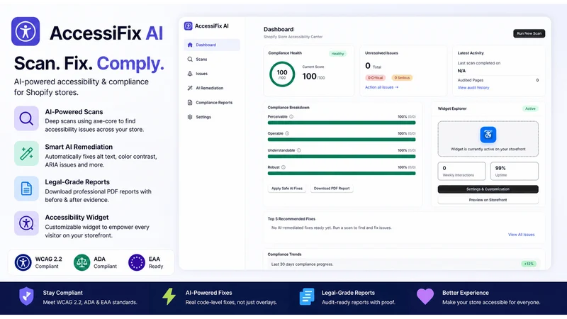Image resolution: width=567 pixels, height=319 pixels.
Task: Click the 99% Uptime stat box
Action: point(515,171)
